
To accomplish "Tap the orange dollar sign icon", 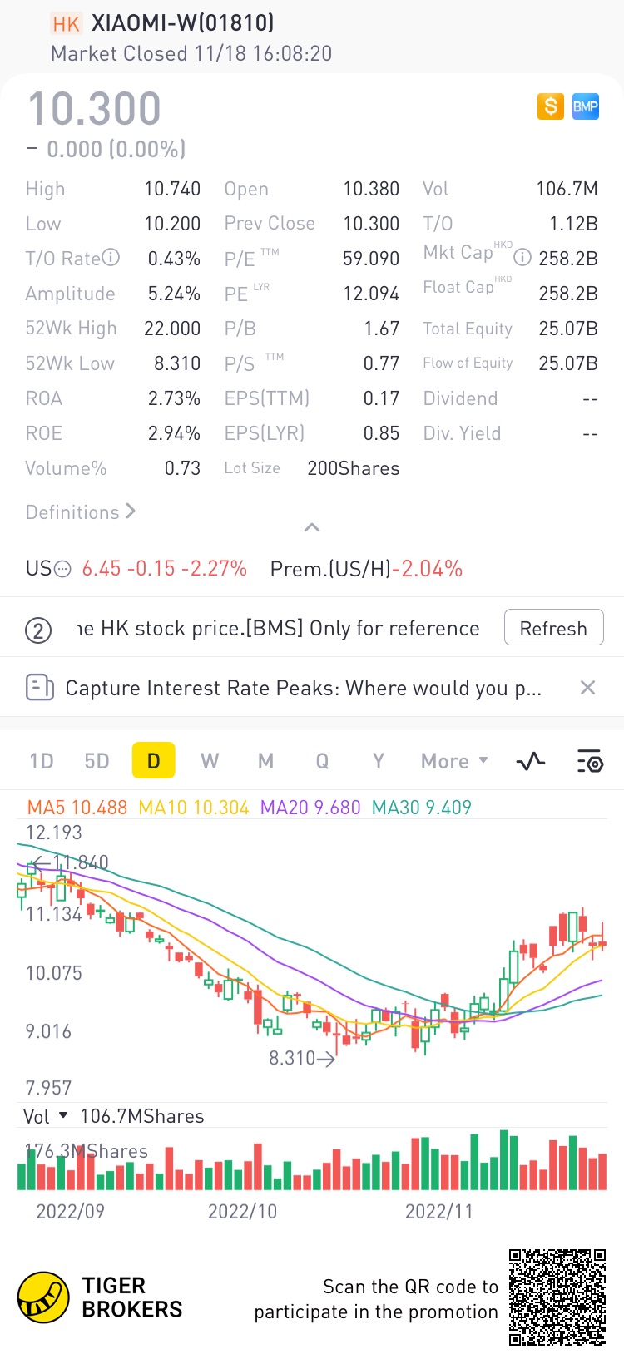I will coord(550,106).
